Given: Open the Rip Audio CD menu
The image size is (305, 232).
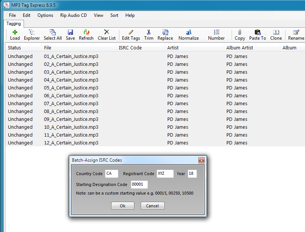Looking at the screenshot, I should pos(73,15).
